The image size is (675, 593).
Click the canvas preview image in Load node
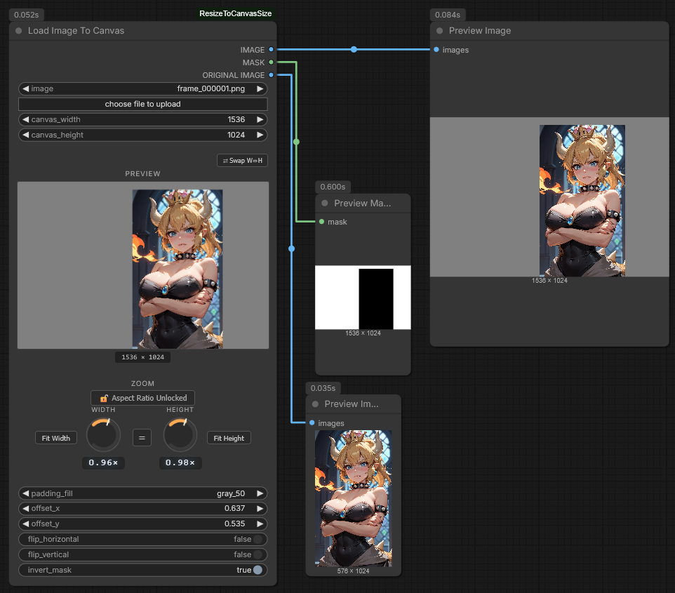(143, 265)
